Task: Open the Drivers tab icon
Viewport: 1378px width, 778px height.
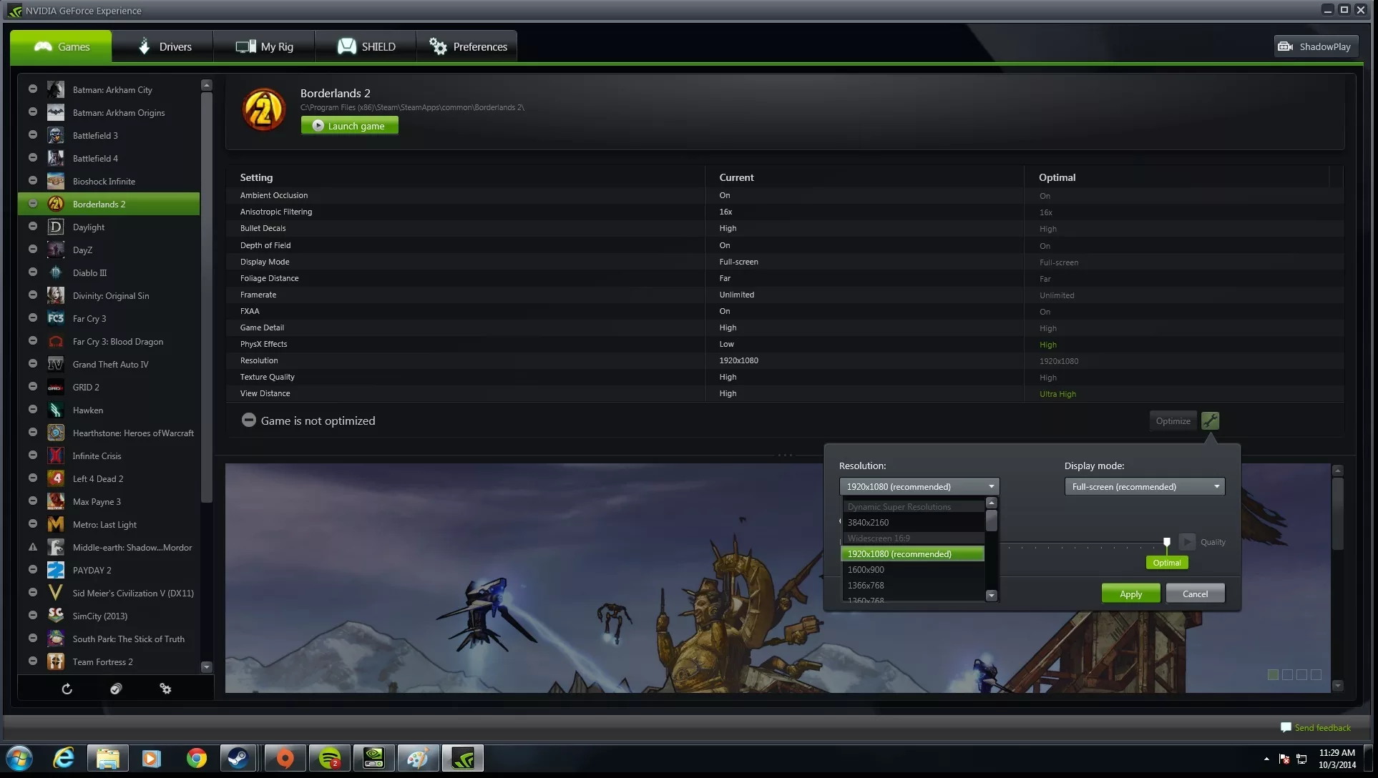Action: point(145,46)
